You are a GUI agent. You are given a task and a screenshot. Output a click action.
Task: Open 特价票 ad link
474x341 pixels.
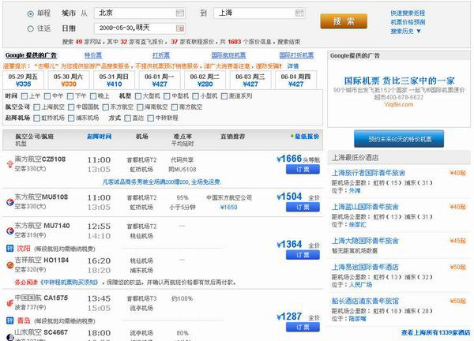tap(93, 55)
